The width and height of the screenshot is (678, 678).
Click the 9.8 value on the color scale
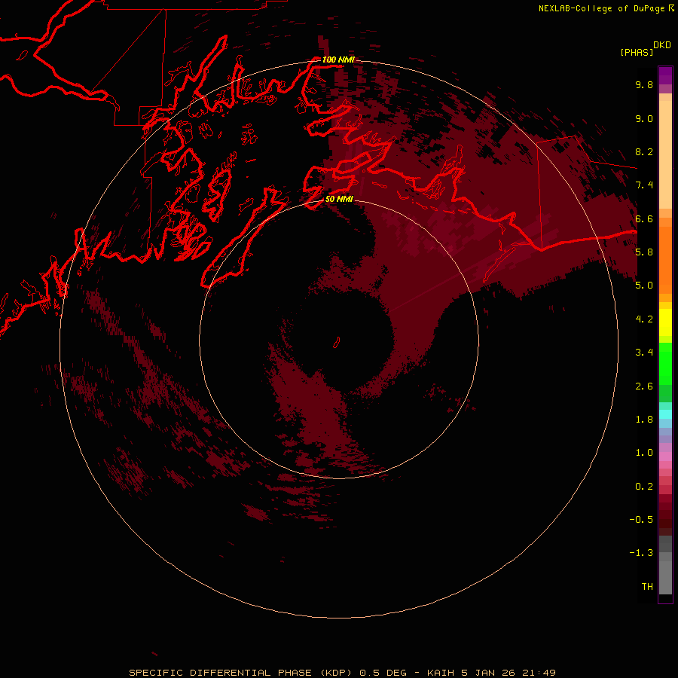(x=644, y=84)
